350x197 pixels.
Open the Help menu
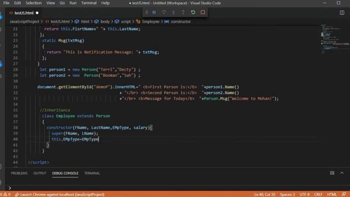click(106, 3)
